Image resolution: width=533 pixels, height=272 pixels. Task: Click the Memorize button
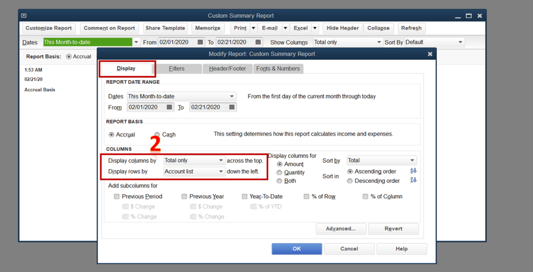(208, 28)
